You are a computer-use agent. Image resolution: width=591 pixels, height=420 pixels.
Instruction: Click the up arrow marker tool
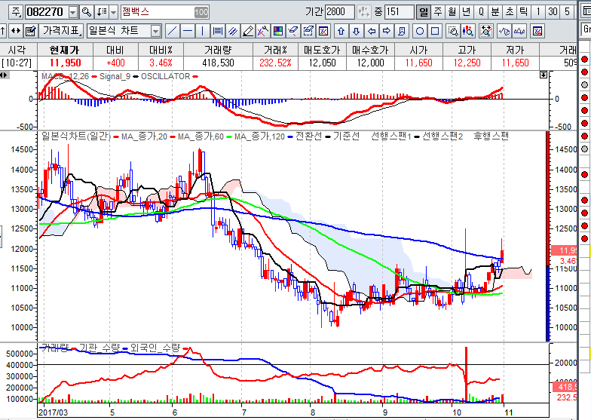(x=341, y=31)
